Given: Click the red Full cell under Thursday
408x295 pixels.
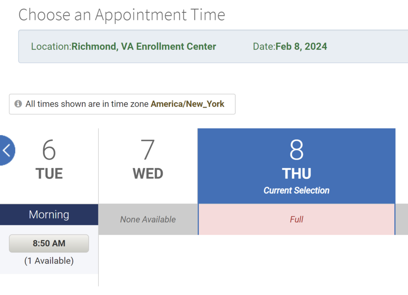Looking at the screenshot, I should click(296, 219).
